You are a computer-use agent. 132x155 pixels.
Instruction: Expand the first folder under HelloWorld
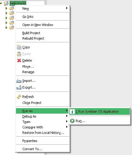pyautogui.click(x=6, y=8)
